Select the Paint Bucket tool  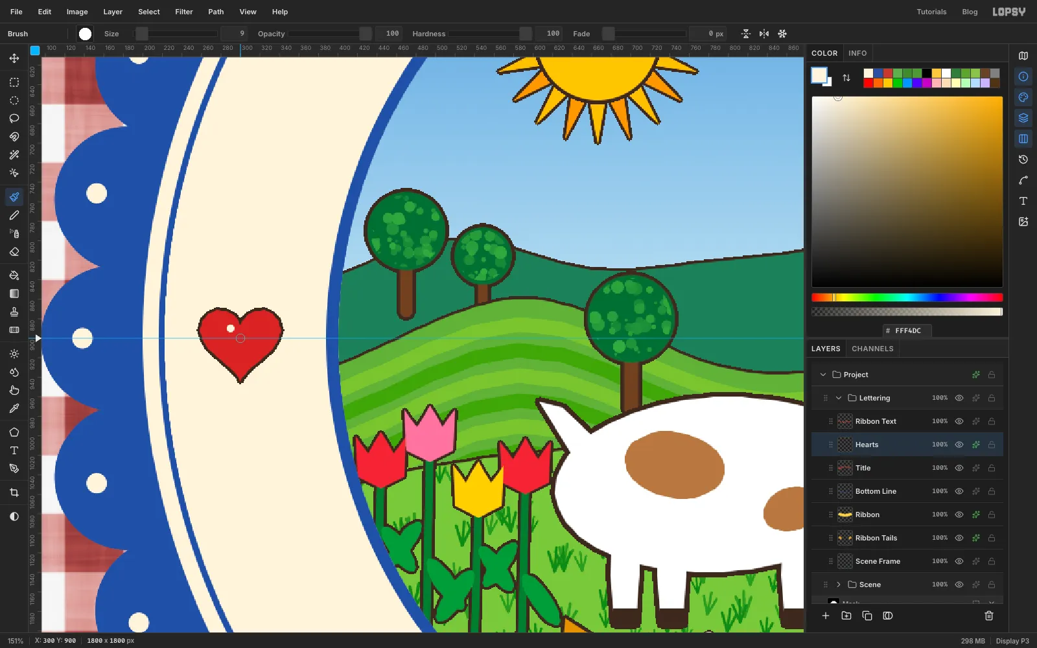(14, 275)
